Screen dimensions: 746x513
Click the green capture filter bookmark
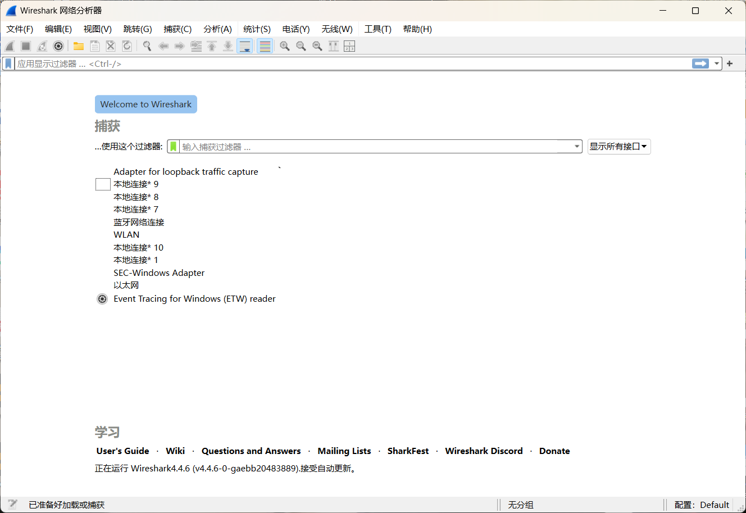[x=174, y=147]
